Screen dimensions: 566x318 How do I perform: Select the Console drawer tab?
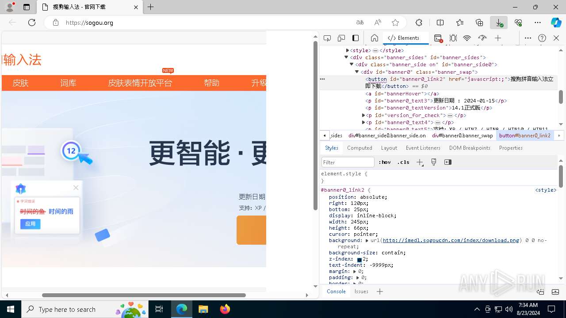tap(336, 291)
